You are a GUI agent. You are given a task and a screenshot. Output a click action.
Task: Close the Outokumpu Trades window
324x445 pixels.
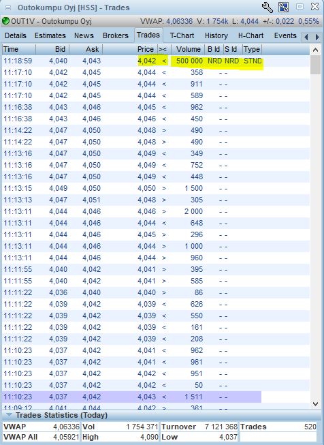(314, 7)
